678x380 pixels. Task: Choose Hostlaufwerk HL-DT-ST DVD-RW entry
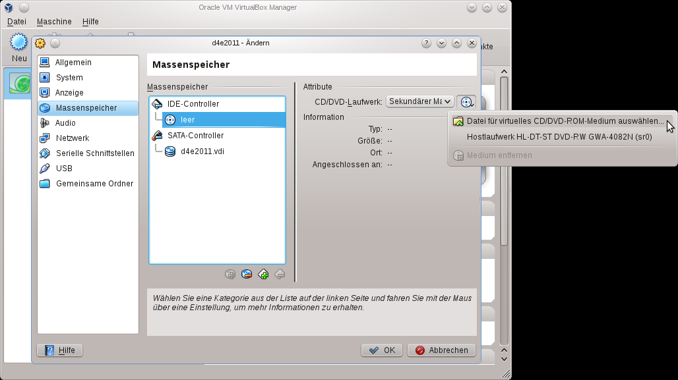561,137
